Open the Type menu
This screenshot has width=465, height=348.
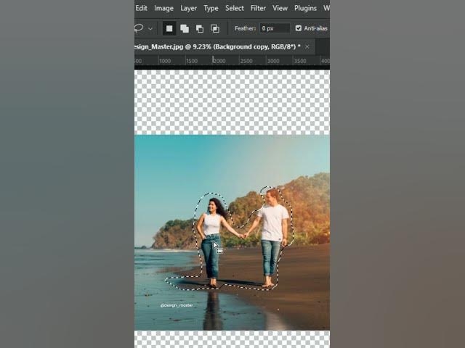[x=211, y=8]
